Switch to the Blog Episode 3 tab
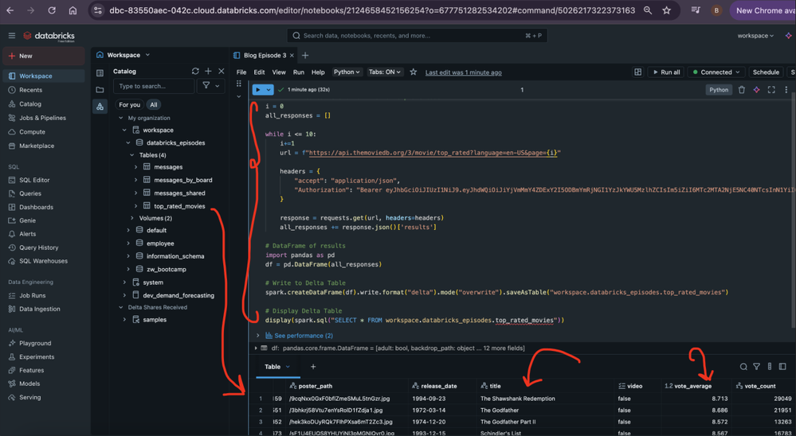The height and width of the screenshot is (436, 796). 264,56
